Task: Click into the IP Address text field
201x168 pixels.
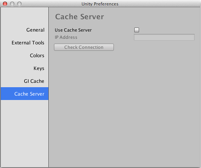Action: (x=164, y=37)
